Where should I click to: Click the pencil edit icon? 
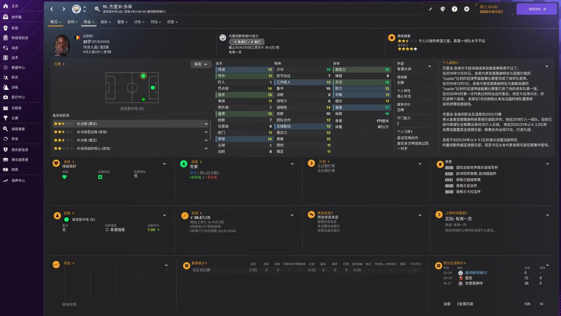point(430,9)
